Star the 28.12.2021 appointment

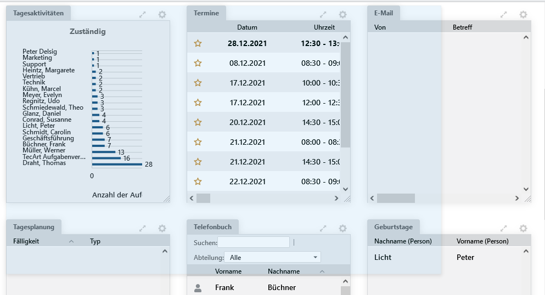click(198, 43)
